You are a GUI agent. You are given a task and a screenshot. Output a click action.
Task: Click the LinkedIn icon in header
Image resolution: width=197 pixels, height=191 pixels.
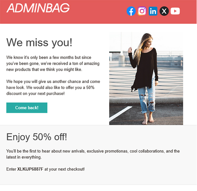coord(153,11)
